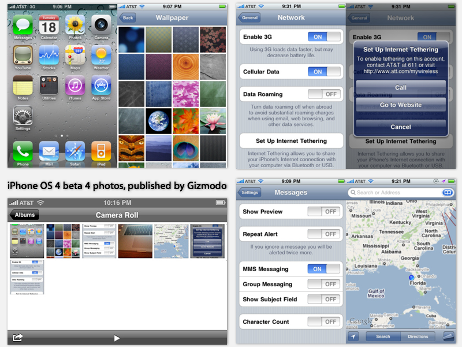Screen dimensions: 462x347
Task: Open the Calendar app icon
Action: (49, 25)
